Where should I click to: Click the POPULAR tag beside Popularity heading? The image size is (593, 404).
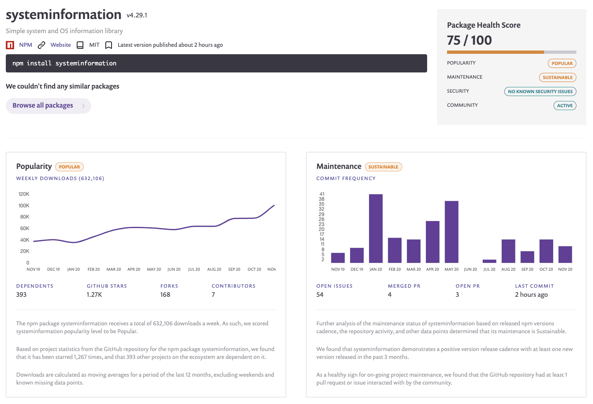click(69, 167)
